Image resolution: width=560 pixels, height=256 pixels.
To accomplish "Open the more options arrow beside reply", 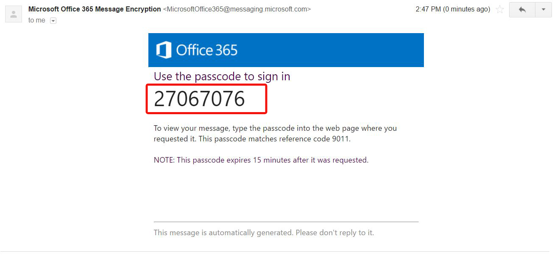I will (543, 9).
